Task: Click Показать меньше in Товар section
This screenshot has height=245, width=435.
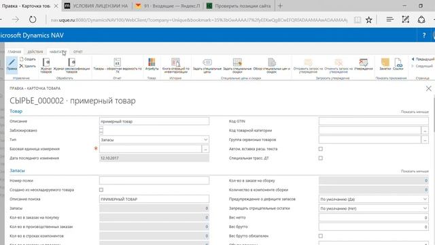Action: coord(415,112)
